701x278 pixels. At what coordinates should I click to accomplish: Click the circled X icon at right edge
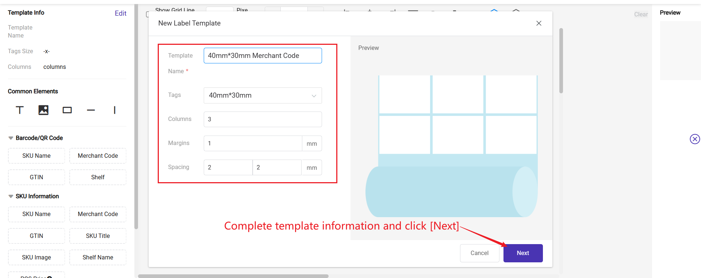[694, 139]
